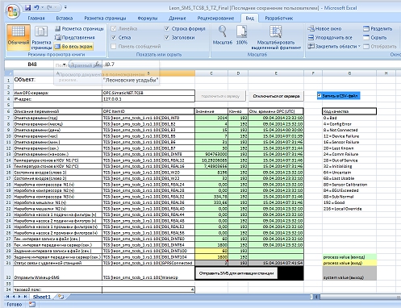The image size is (401, 308).
Task: Click Отключиться от сервера button
Action: (276, 96)
